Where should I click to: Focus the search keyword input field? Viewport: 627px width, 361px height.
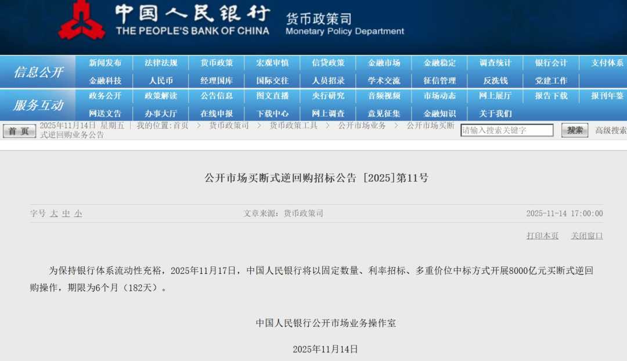pyautogui.click(x=507, y=131)
